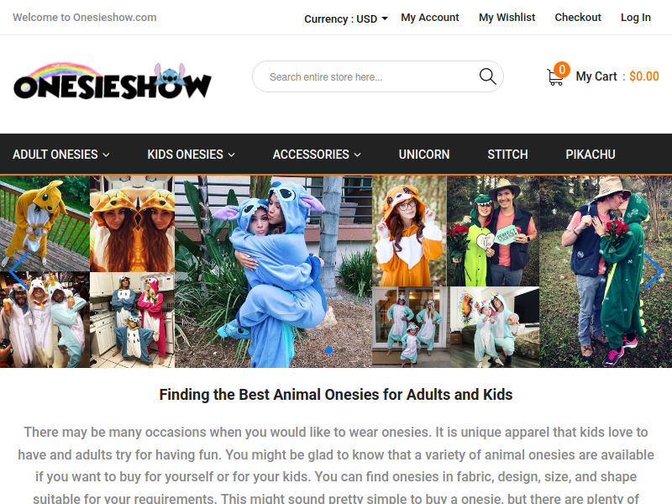
Task: Go to previous slide with left arrow
Action: [18, 271]
